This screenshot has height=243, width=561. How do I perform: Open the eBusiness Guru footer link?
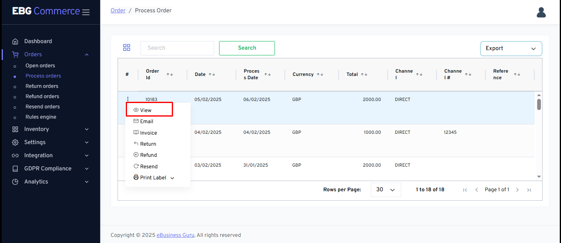pos(175,235)
